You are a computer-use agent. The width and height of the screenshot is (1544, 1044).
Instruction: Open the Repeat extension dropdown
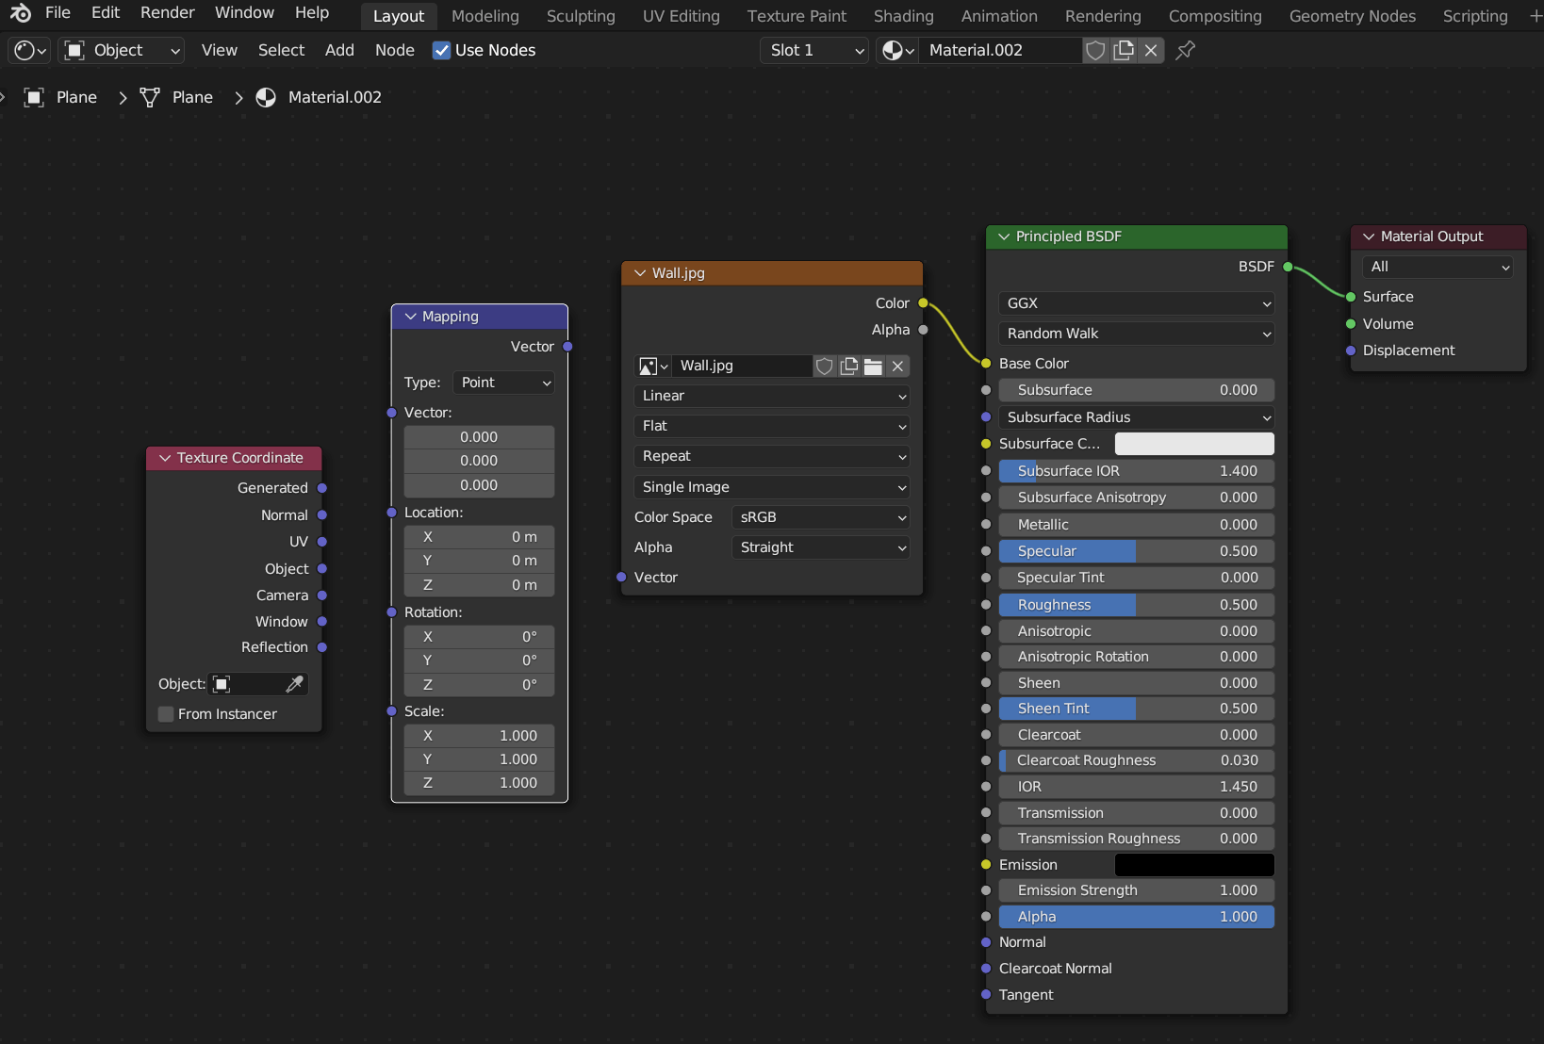772,456
